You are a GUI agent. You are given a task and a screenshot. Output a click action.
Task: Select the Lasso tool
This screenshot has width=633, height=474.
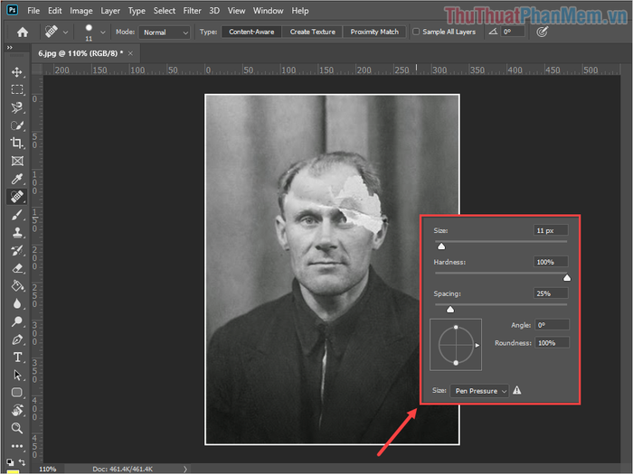pyautogui.click(x=17, y=107)
